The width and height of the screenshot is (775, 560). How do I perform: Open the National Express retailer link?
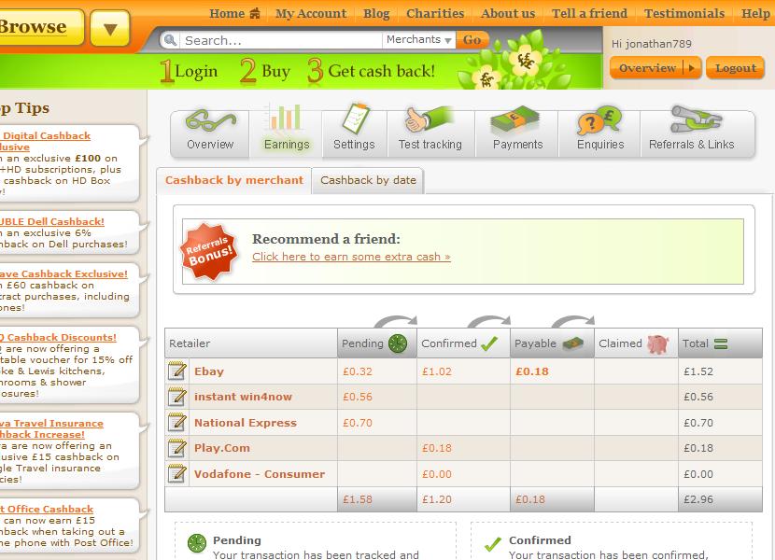coord(245,423)
